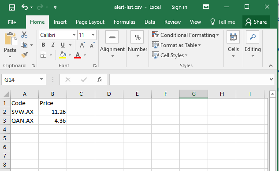Screen dimensions: 279x171
Task: Switch to the Formulas tab
Action: 124,22
